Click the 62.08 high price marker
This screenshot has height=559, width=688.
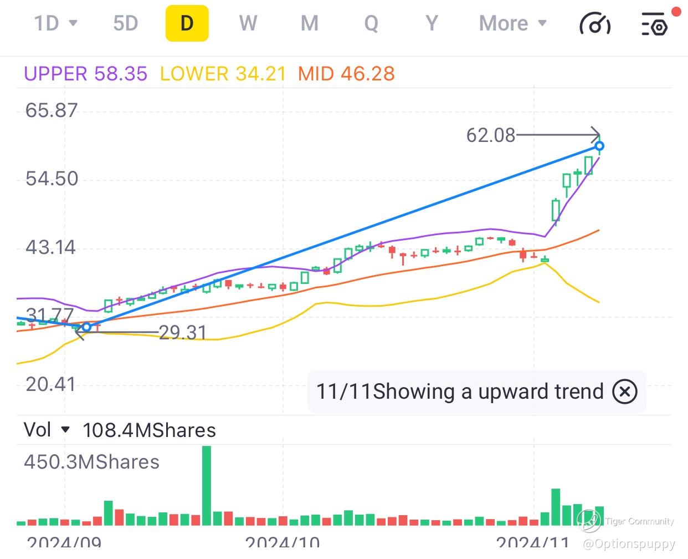[490, 135]
